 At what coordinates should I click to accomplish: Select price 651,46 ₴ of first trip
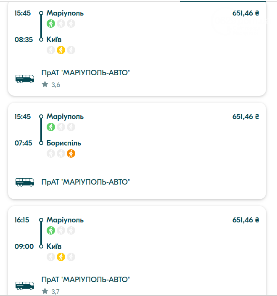(x=245, y=13)
